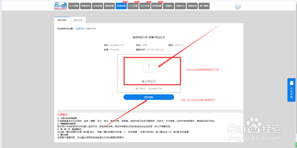Click the 请上传论文 upload area text
The width and height of the screenshot is (297, 148).
coord(149,82)
